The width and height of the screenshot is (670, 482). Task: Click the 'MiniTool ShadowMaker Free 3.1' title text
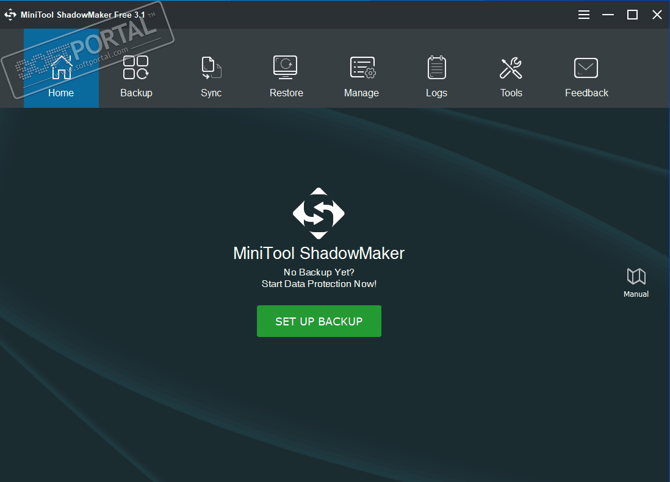point(83,15)
